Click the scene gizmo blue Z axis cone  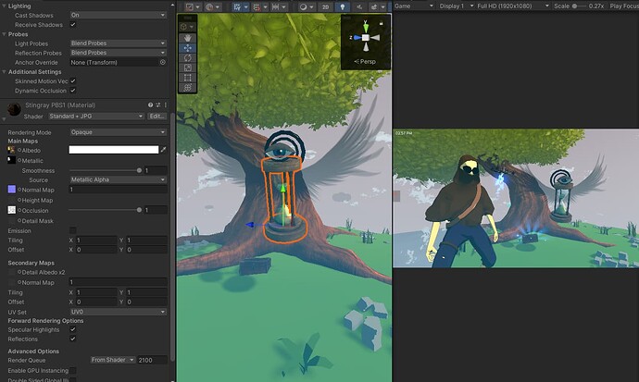tap(357, 37)
